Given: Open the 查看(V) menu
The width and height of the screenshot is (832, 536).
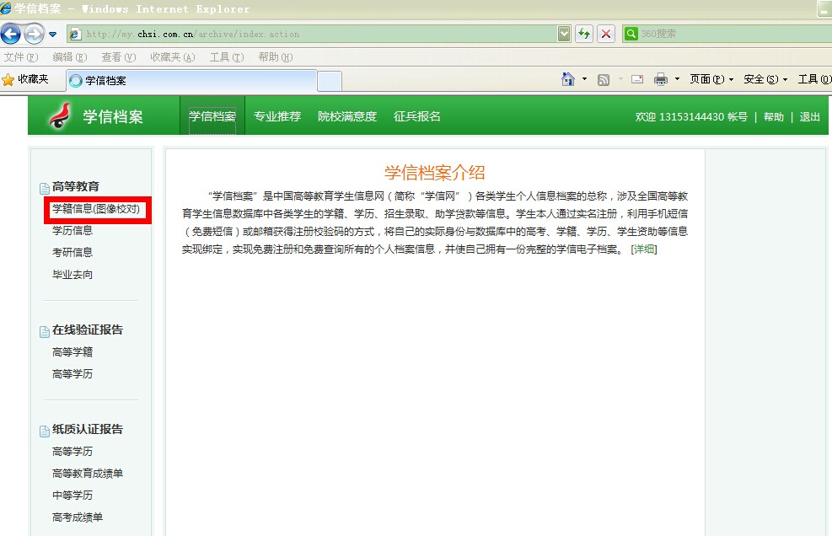Looking at the screenshot, I should click(x=119, y=56).
